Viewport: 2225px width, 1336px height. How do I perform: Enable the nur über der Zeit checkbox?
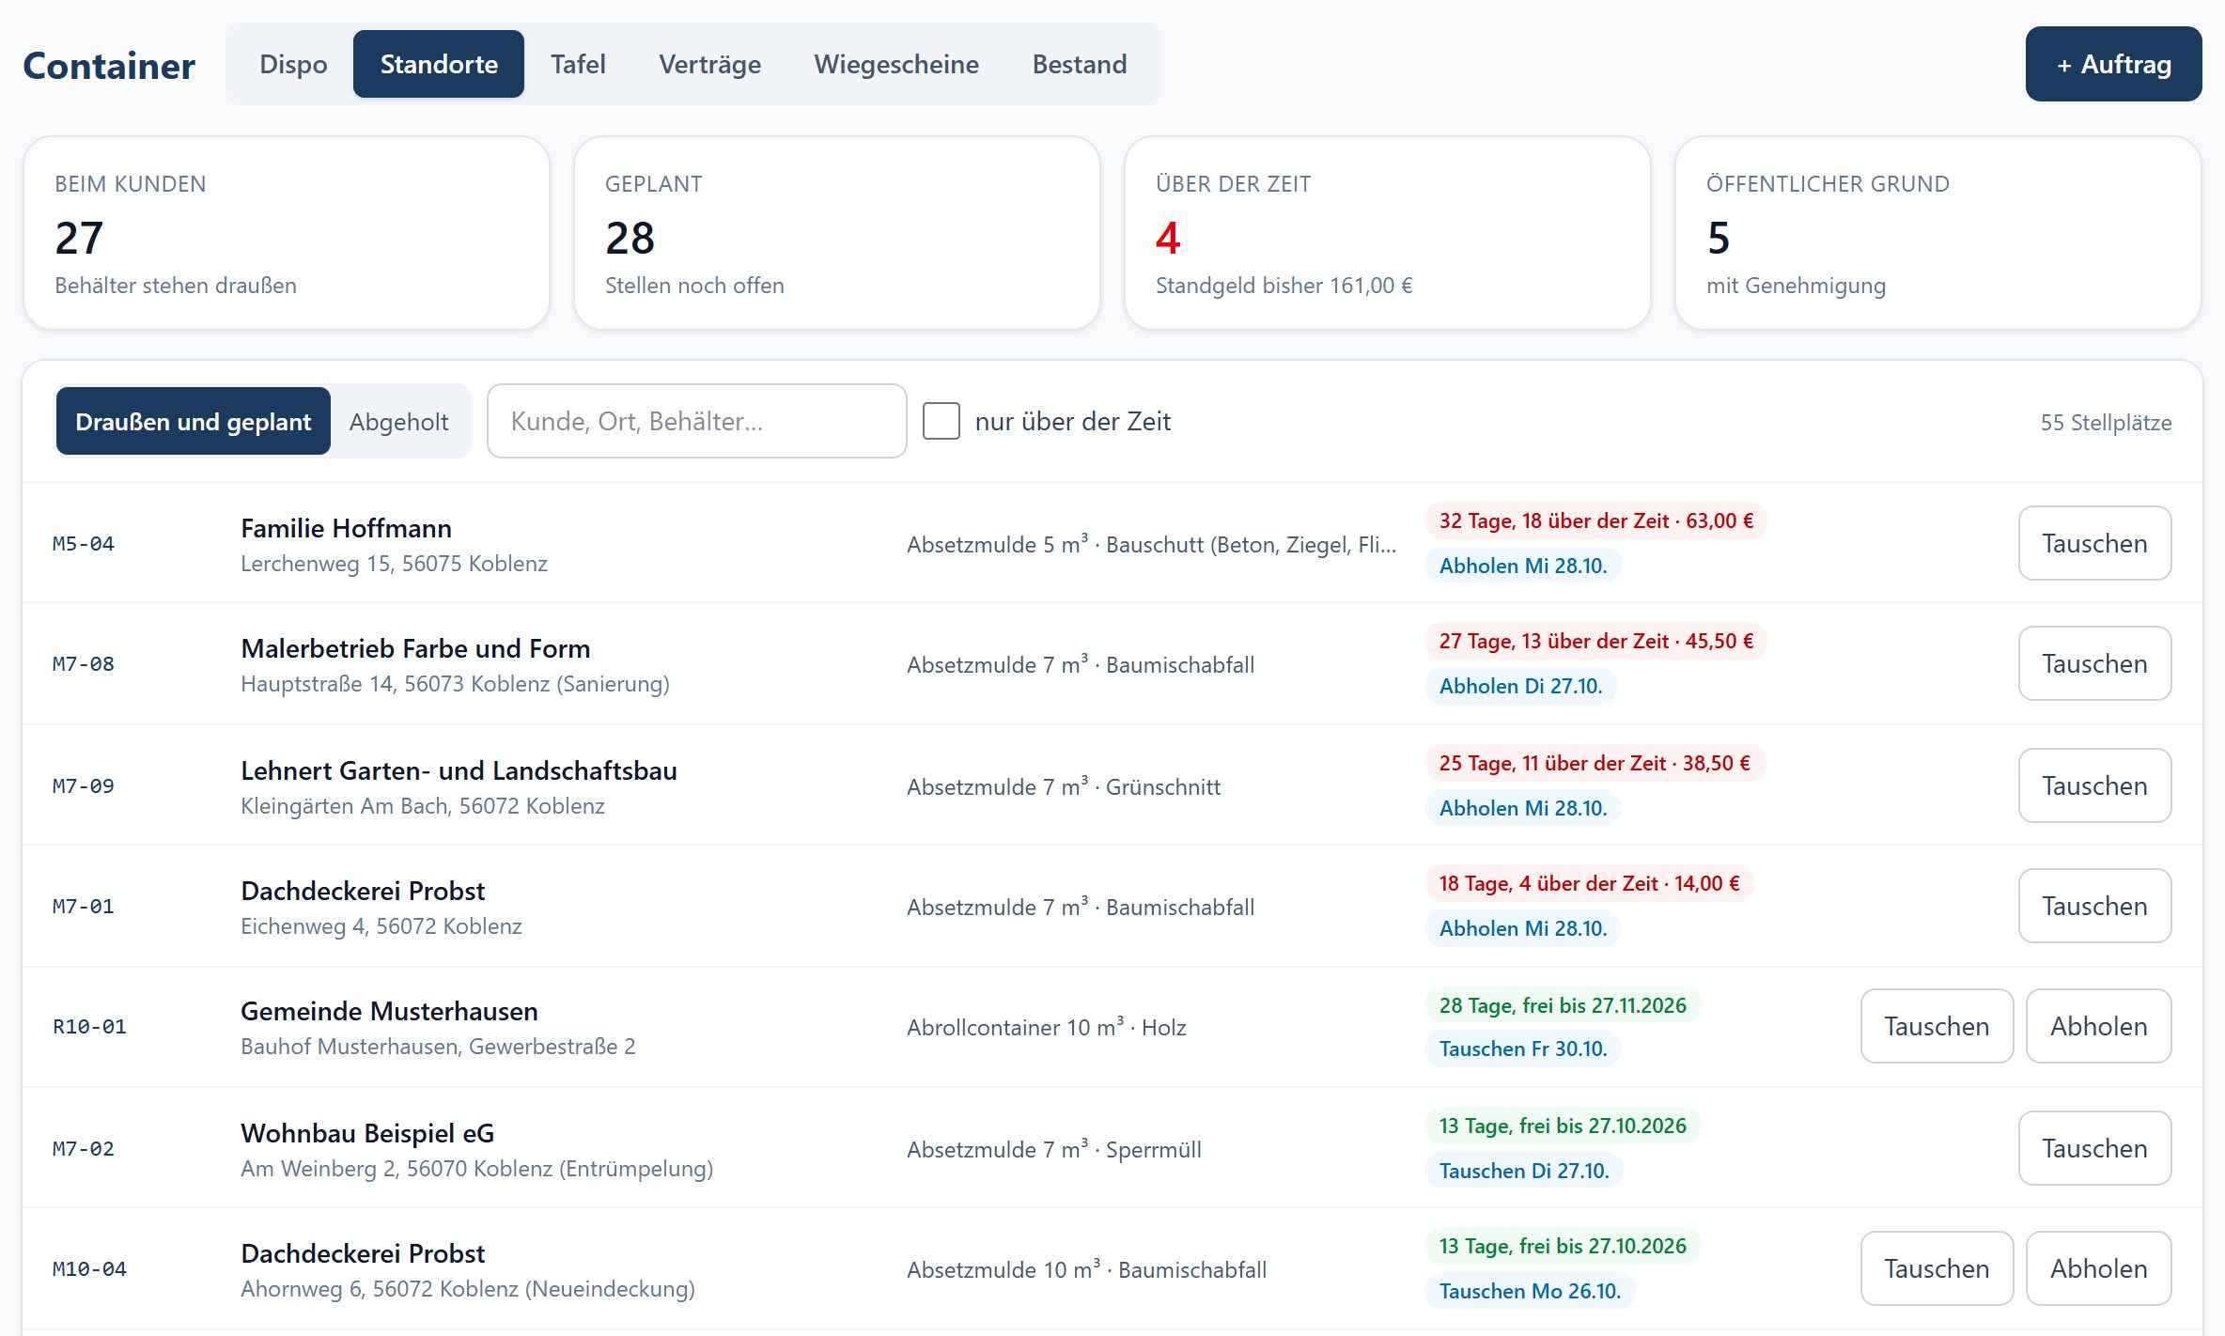(x=941, y=421)
